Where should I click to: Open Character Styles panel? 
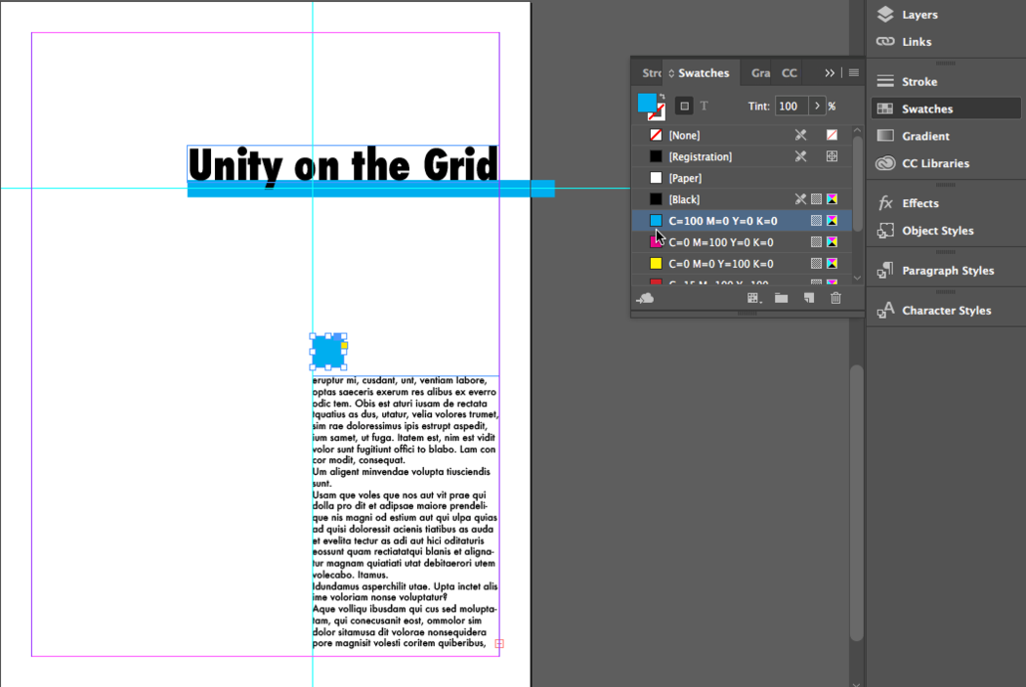(x=945, y=311)
